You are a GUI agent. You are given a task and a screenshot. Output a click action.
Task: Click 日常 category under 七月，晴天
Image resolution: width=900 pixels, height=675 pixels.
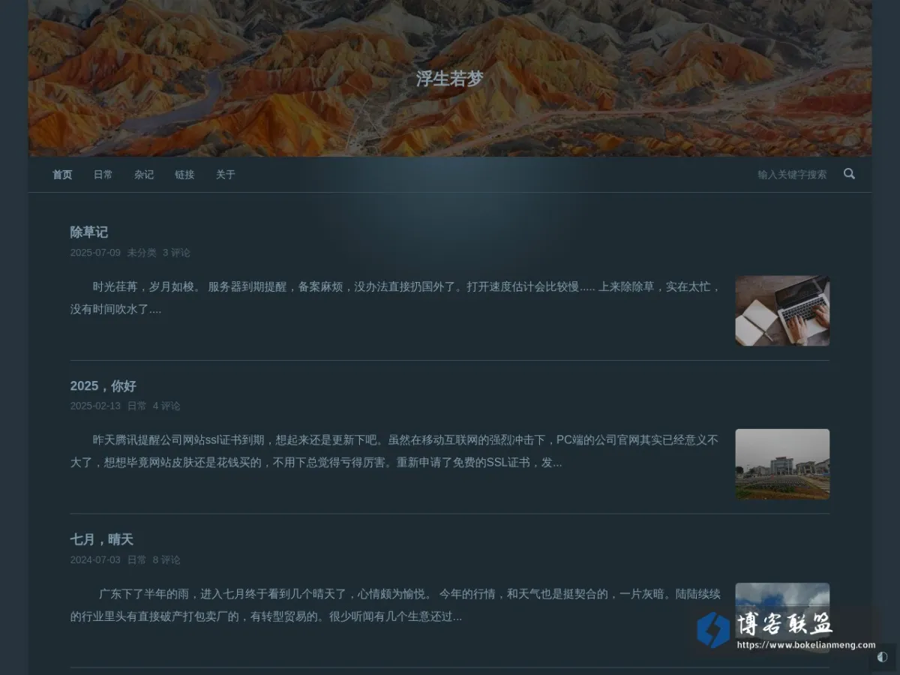[136, 560]
